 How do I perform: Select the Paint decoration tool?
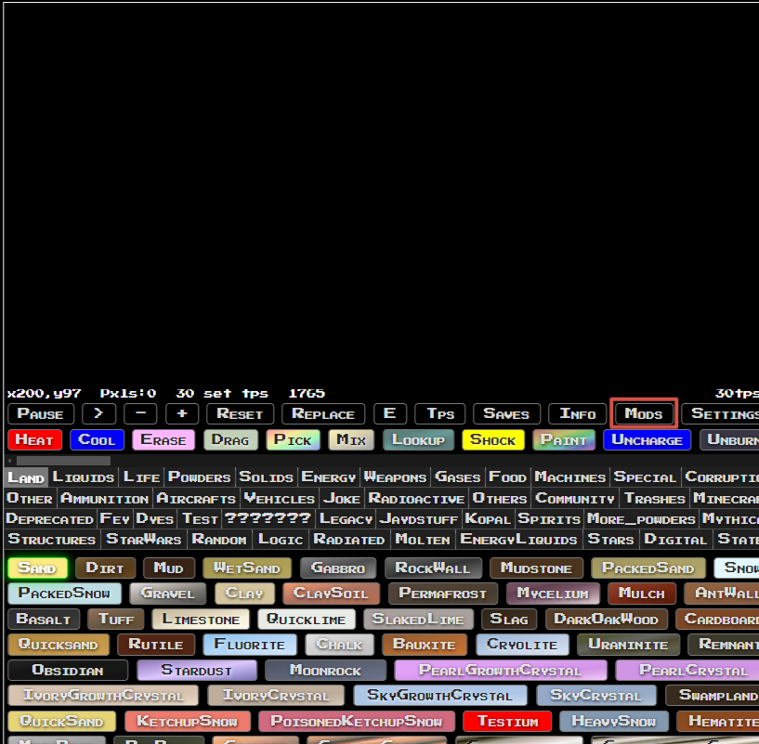pyautogui.click(x=564, y=440)
